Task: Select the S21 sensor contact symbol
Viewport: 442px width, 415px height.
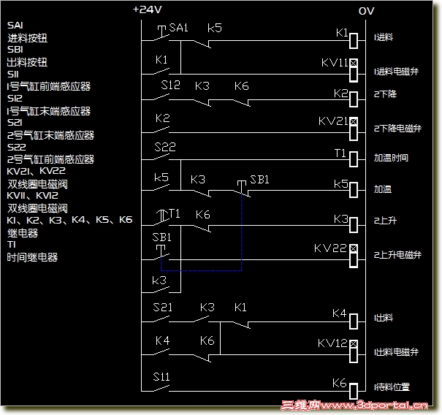Action: click(161, 319)
